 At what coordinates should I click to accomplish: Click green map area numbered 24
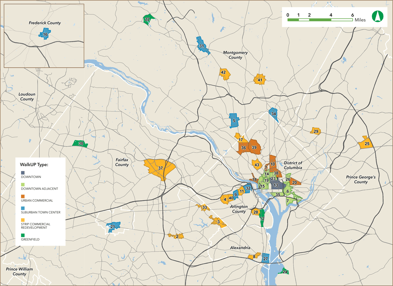click(284, 272)
